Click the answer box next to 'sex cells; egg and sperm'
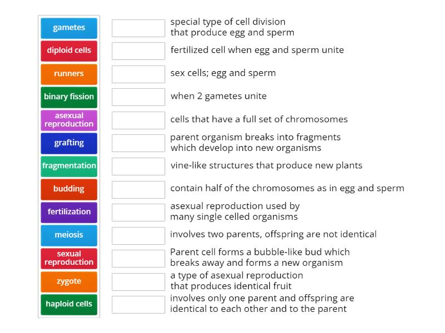 click(x=138, y=74)
